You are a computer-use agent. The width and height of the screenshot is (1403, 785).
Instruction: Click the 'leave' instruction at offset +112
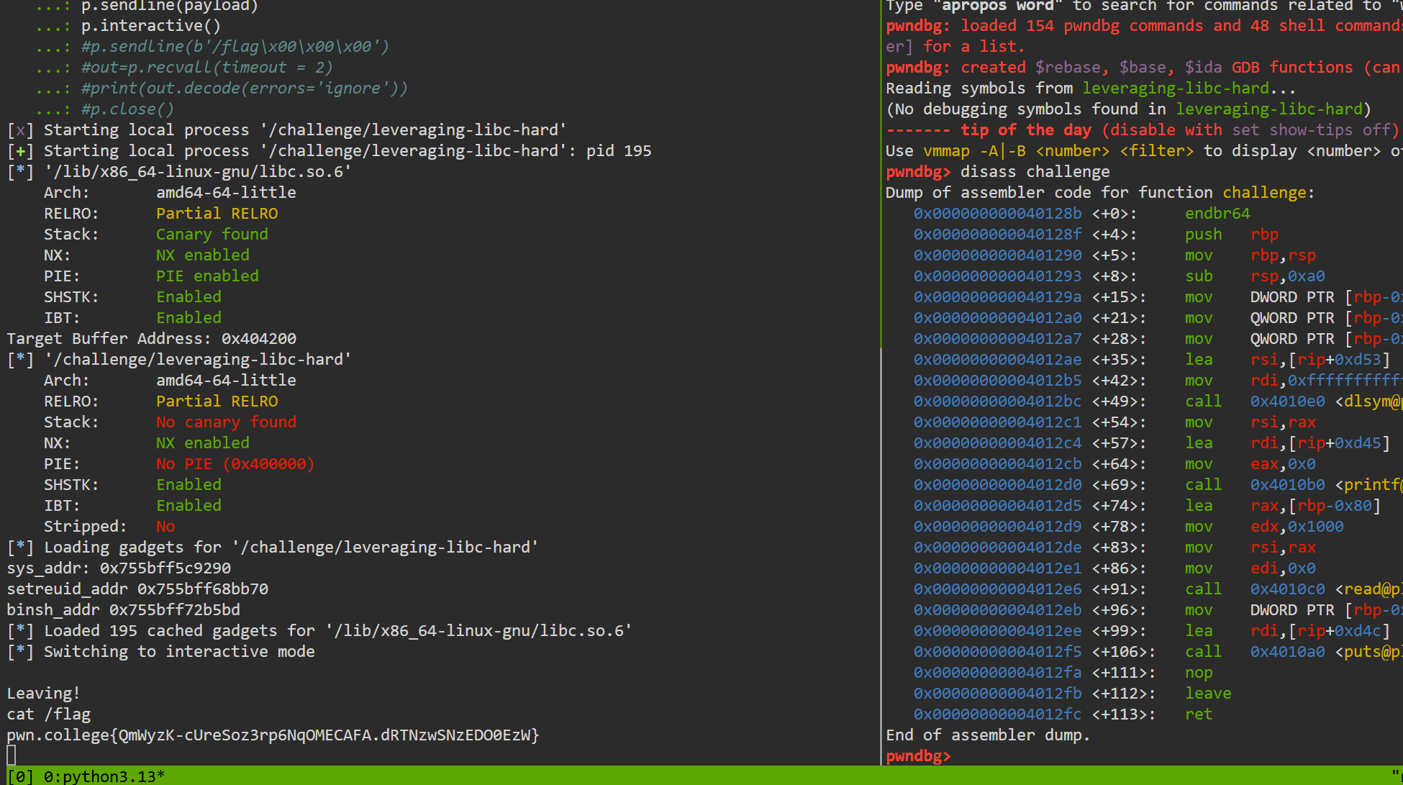(x=1208, y=694)
